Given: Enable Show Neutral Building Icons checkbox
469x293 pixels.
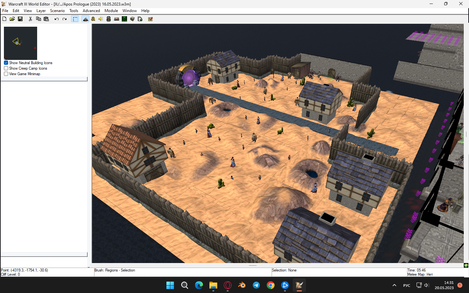Looking at the screenshot, I should click(x=6, y=63).
